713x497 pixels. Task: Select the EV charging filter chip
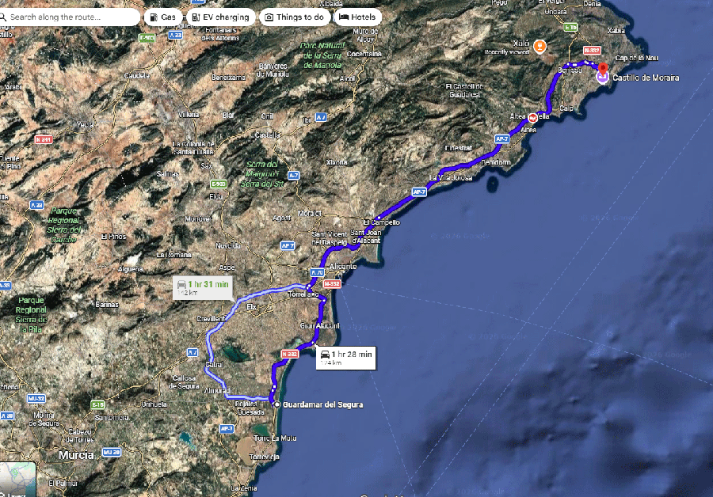click(220, 17)
